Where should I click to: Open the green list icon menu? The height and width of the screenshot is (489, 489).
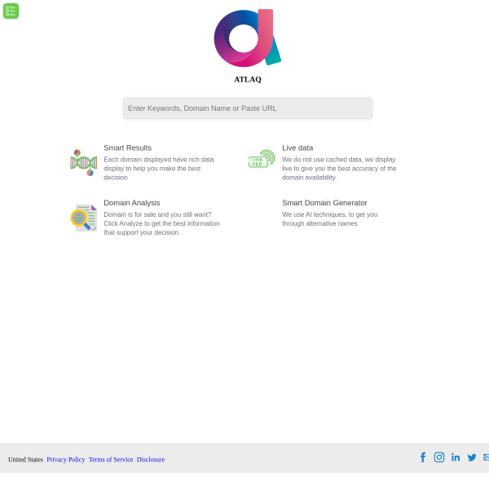pos(11,11)
